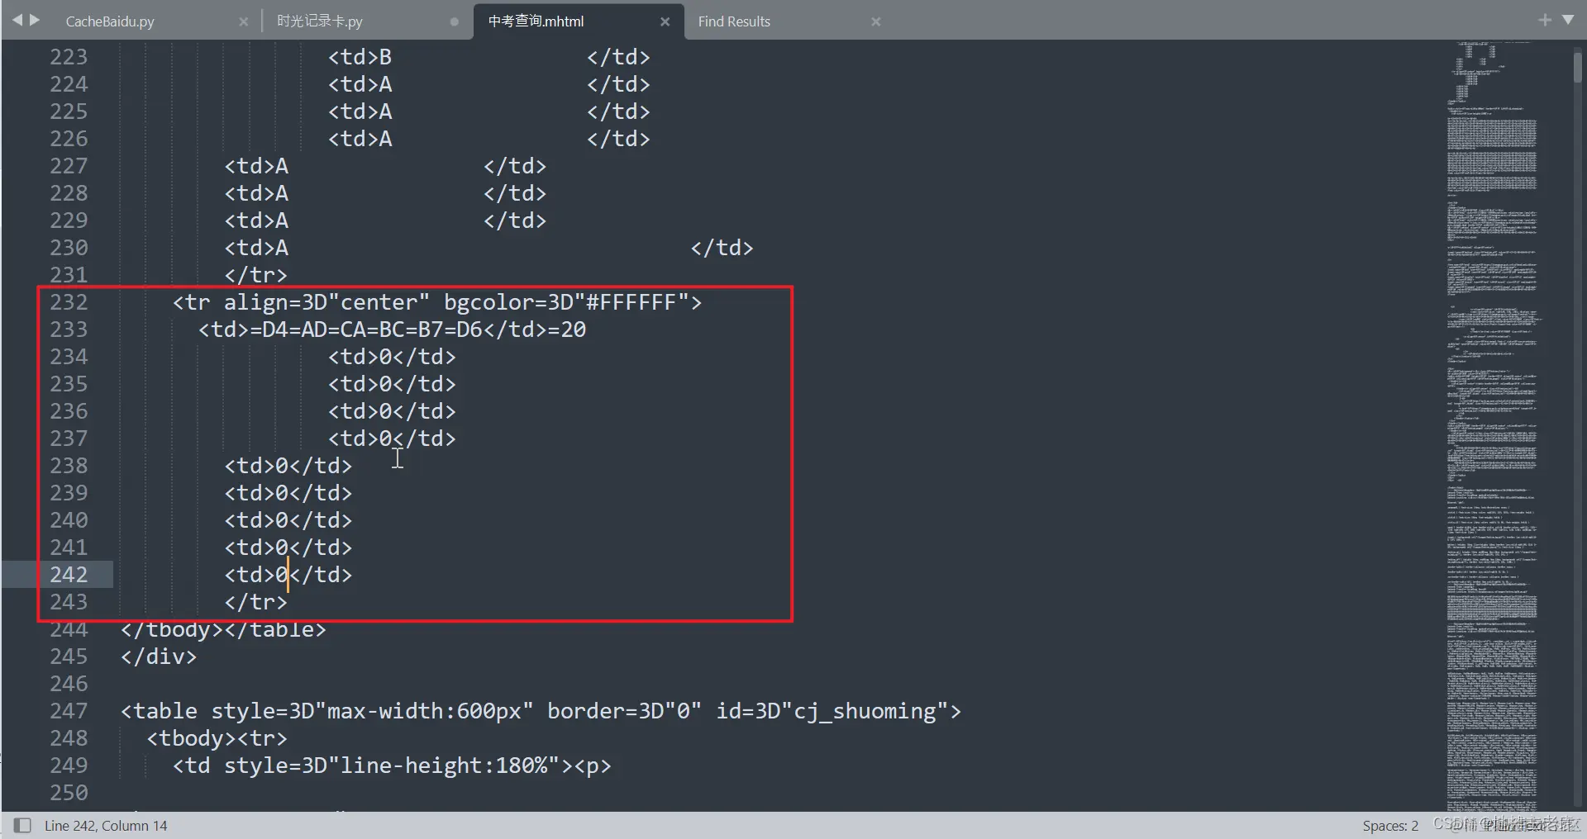Viewport: 1587px width, 839px height.
Task: Switch to the CacheBaidu.py tab
Action: pos(110,21)
